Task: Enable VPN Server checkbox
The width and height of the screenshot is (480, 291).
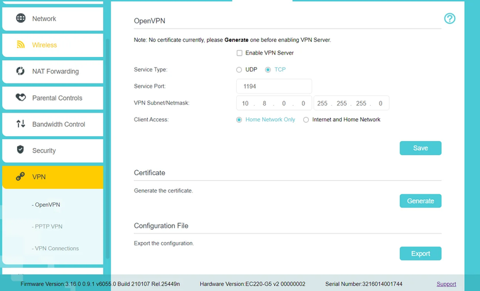Action: coord(239,53)
